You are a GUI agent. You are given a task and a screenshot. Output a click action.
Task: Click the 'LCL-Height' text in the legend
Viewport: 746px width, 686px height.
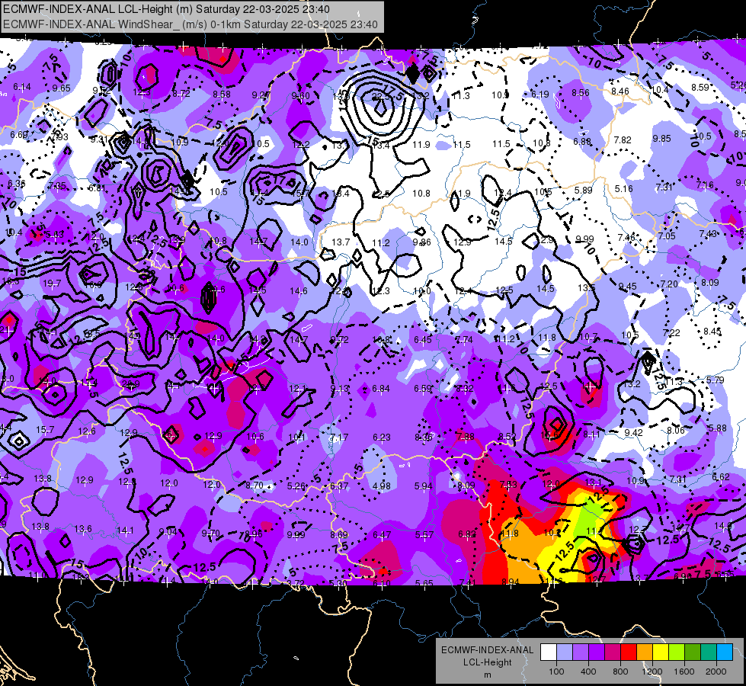tap(487, 662)
